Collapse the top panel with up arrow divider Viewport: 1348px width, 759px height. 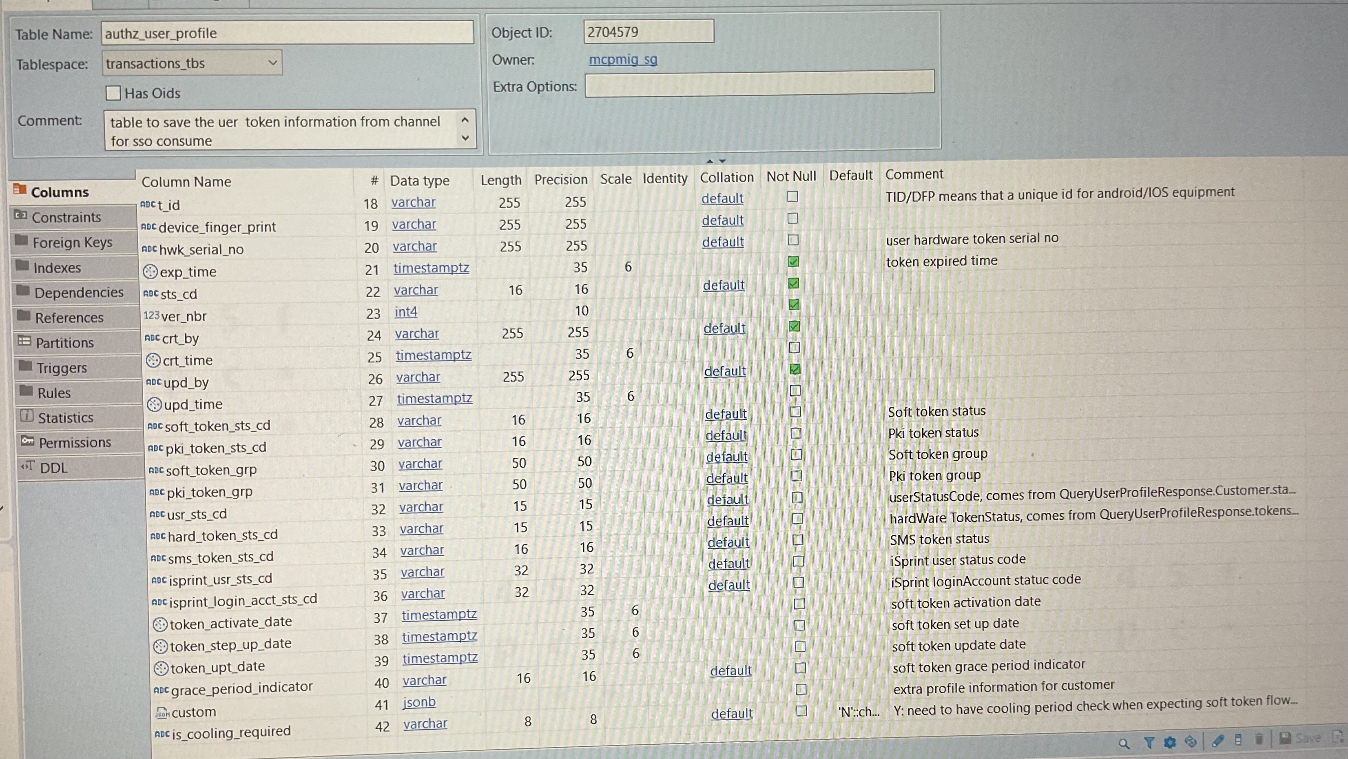tap(710, 161)
